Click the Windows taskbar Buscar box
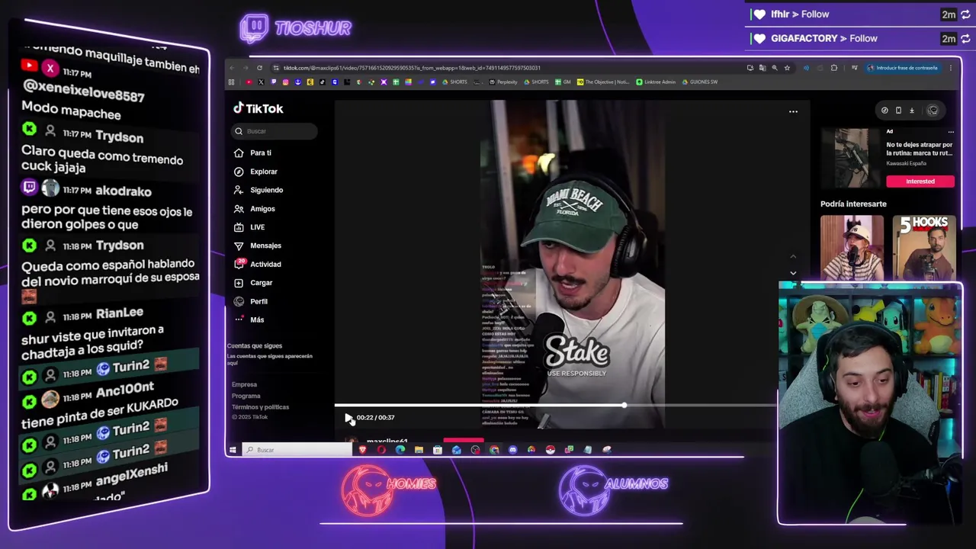This screenshot has width=976, height=549. pyautogui.click(x=297, y=450)
